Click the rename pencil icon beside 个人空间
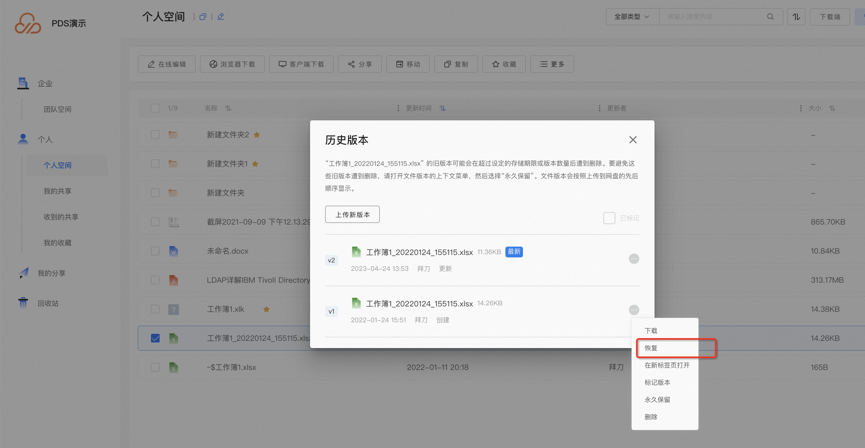 coord(221,16)
